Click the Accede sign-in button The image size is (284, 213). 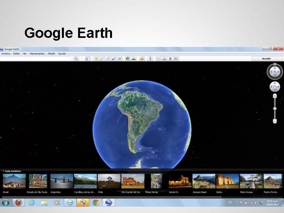[267, 58]
